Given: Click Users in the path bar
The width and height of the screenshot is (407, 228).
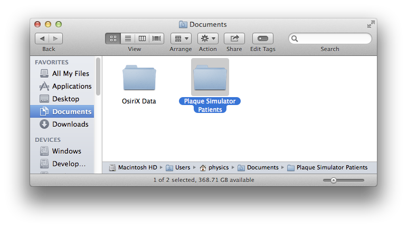Looking at the screenshot, I should [x=182, y=167].
